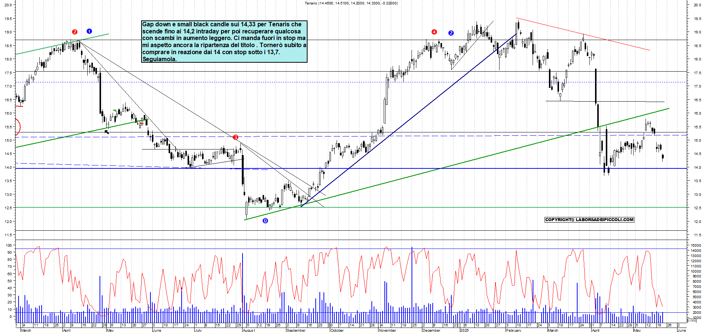
Task: Click the 11.5 label on right-hand price axis
Action: click(697, 235)
